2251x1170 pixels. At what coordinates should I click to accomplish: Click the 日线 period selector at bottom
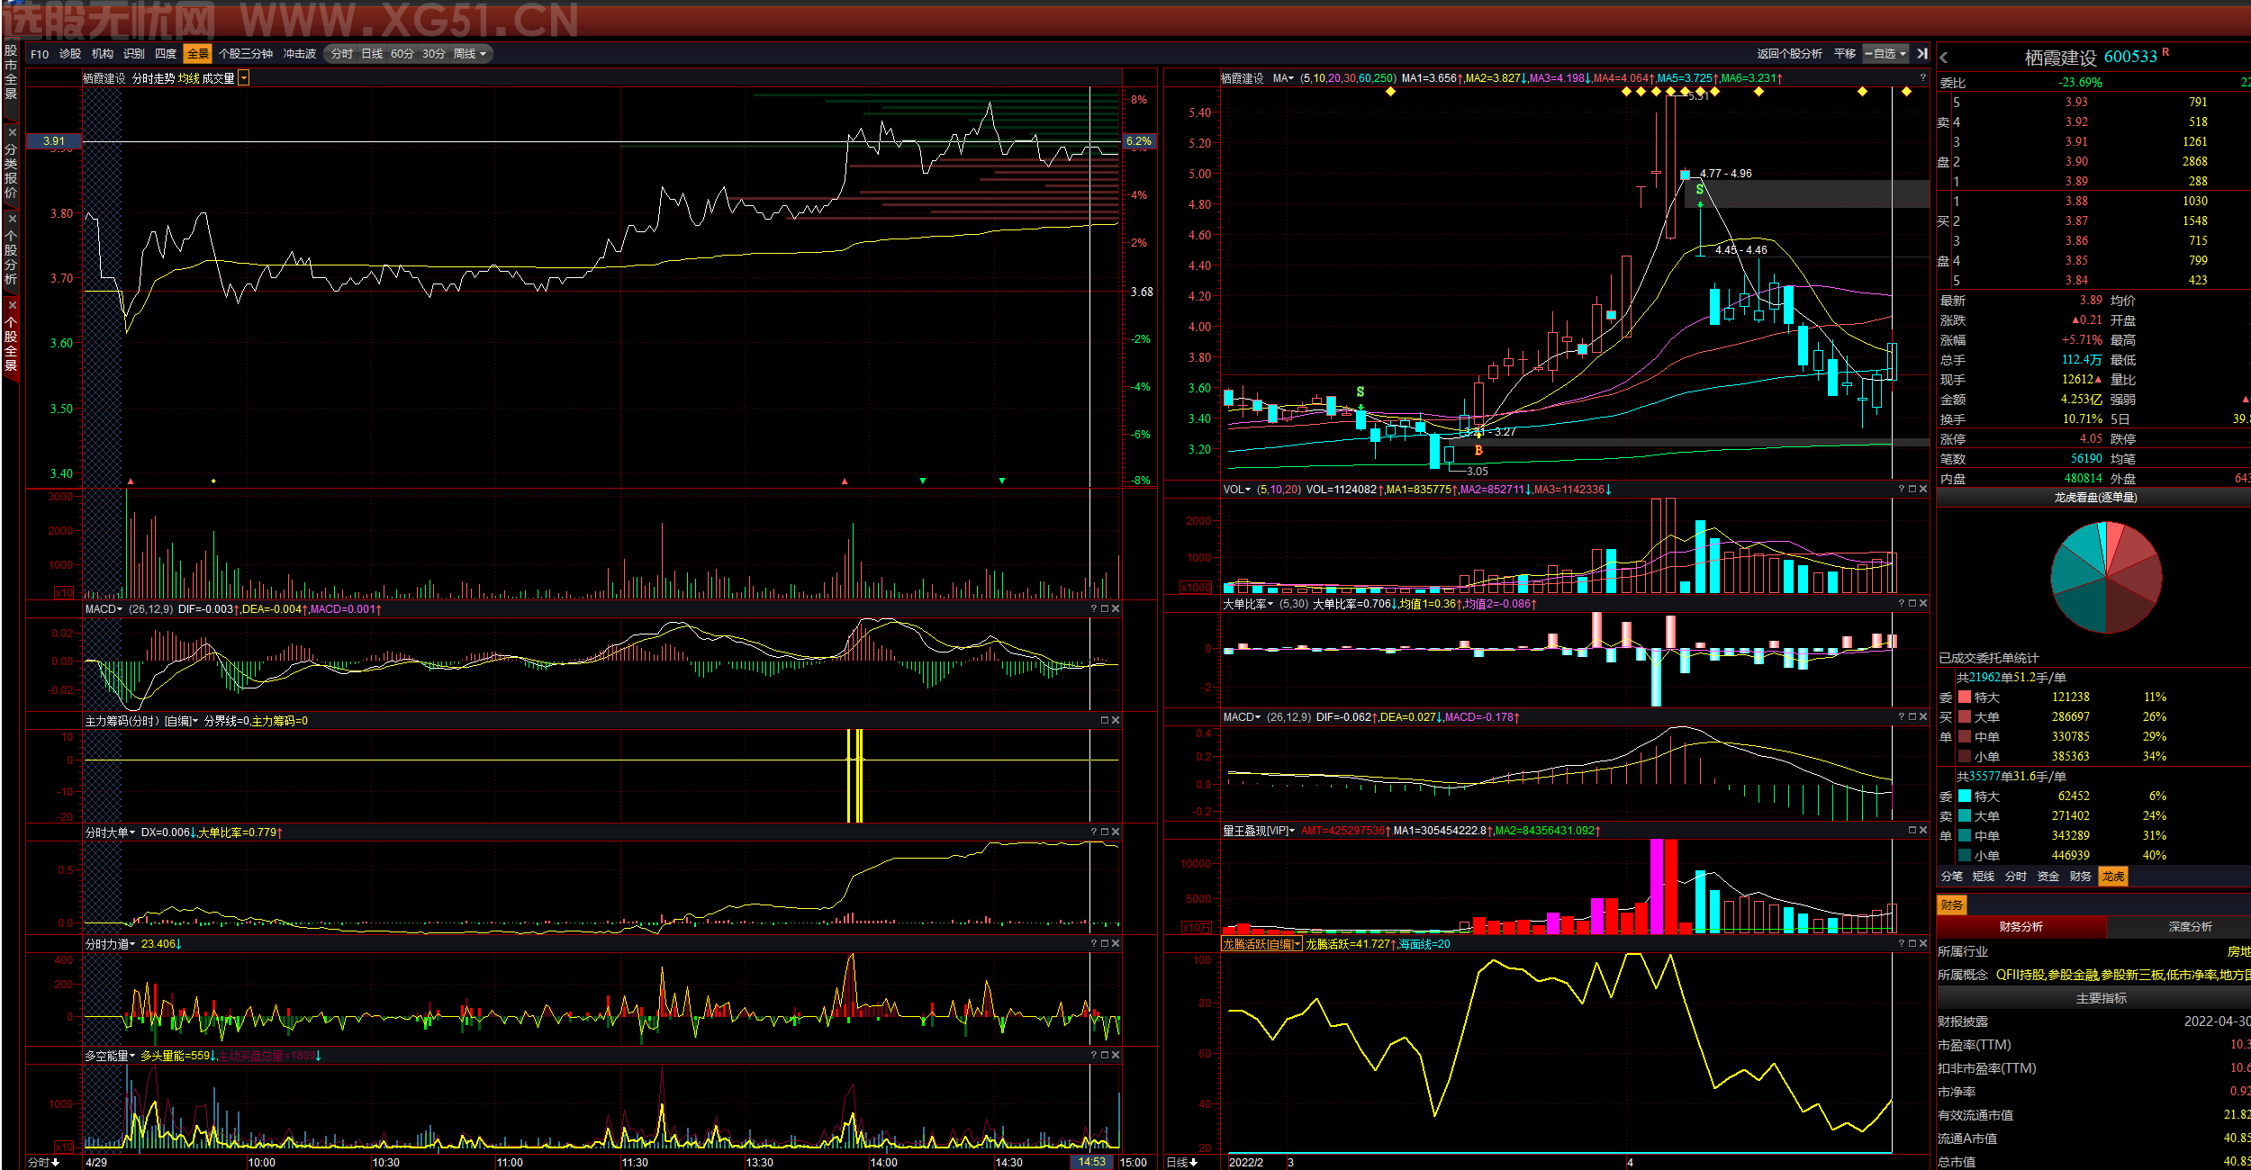pos(1181,1163)
